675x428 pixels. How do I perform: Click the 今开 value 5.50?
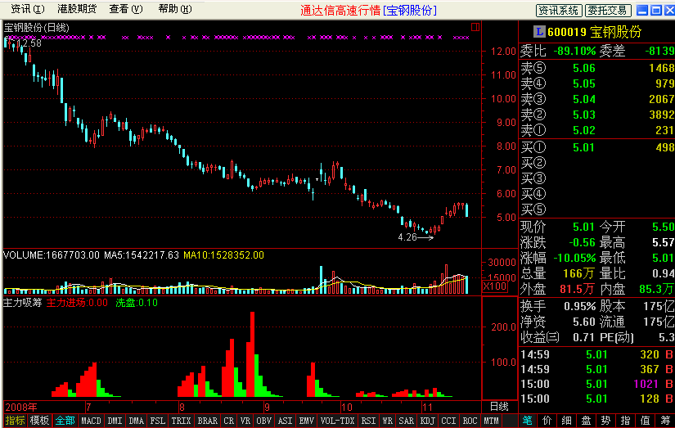pos(663,227)
